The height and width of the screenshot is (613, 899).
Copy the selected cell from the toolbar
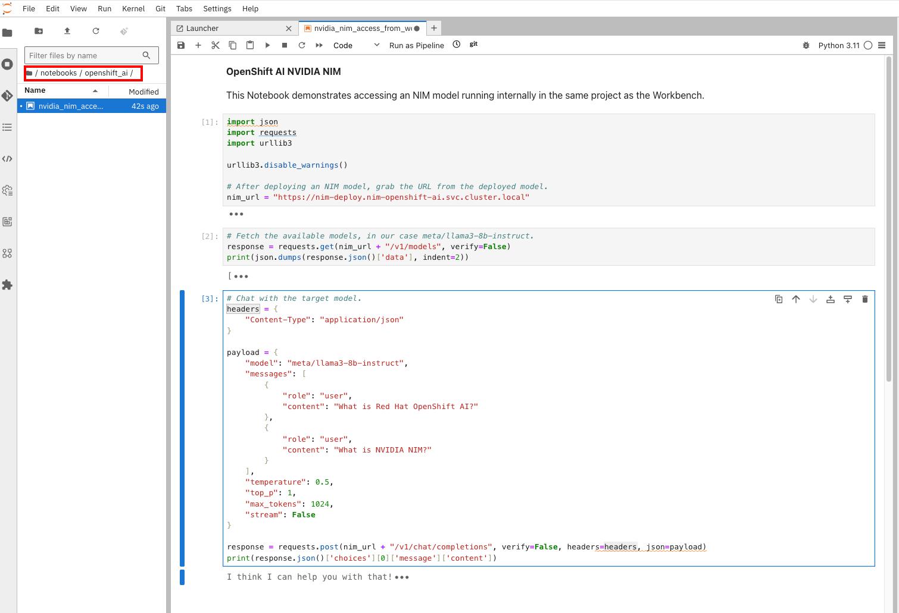pyautogui.click(x=233, y=45)
